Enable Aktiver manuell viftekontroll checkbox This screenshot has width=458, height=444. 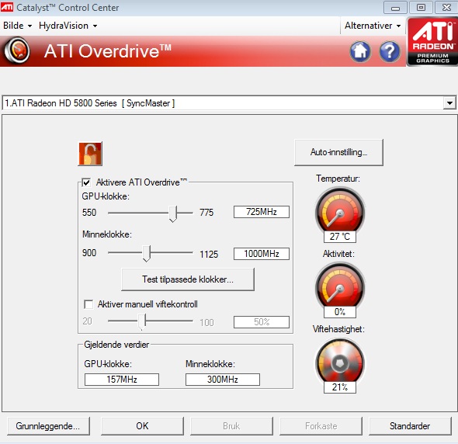point(88,304)
